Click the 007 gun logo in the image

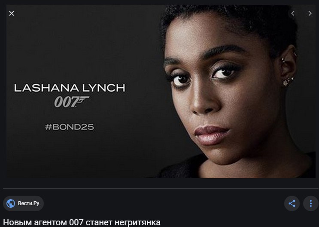[71, 102]
